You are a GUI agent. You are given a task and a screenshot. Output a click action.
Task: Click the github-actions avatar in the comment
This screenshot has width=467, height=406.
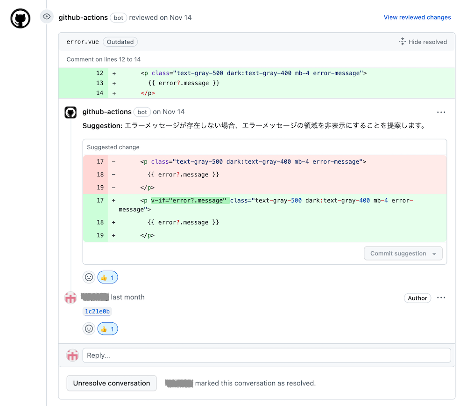pos(71,112)
